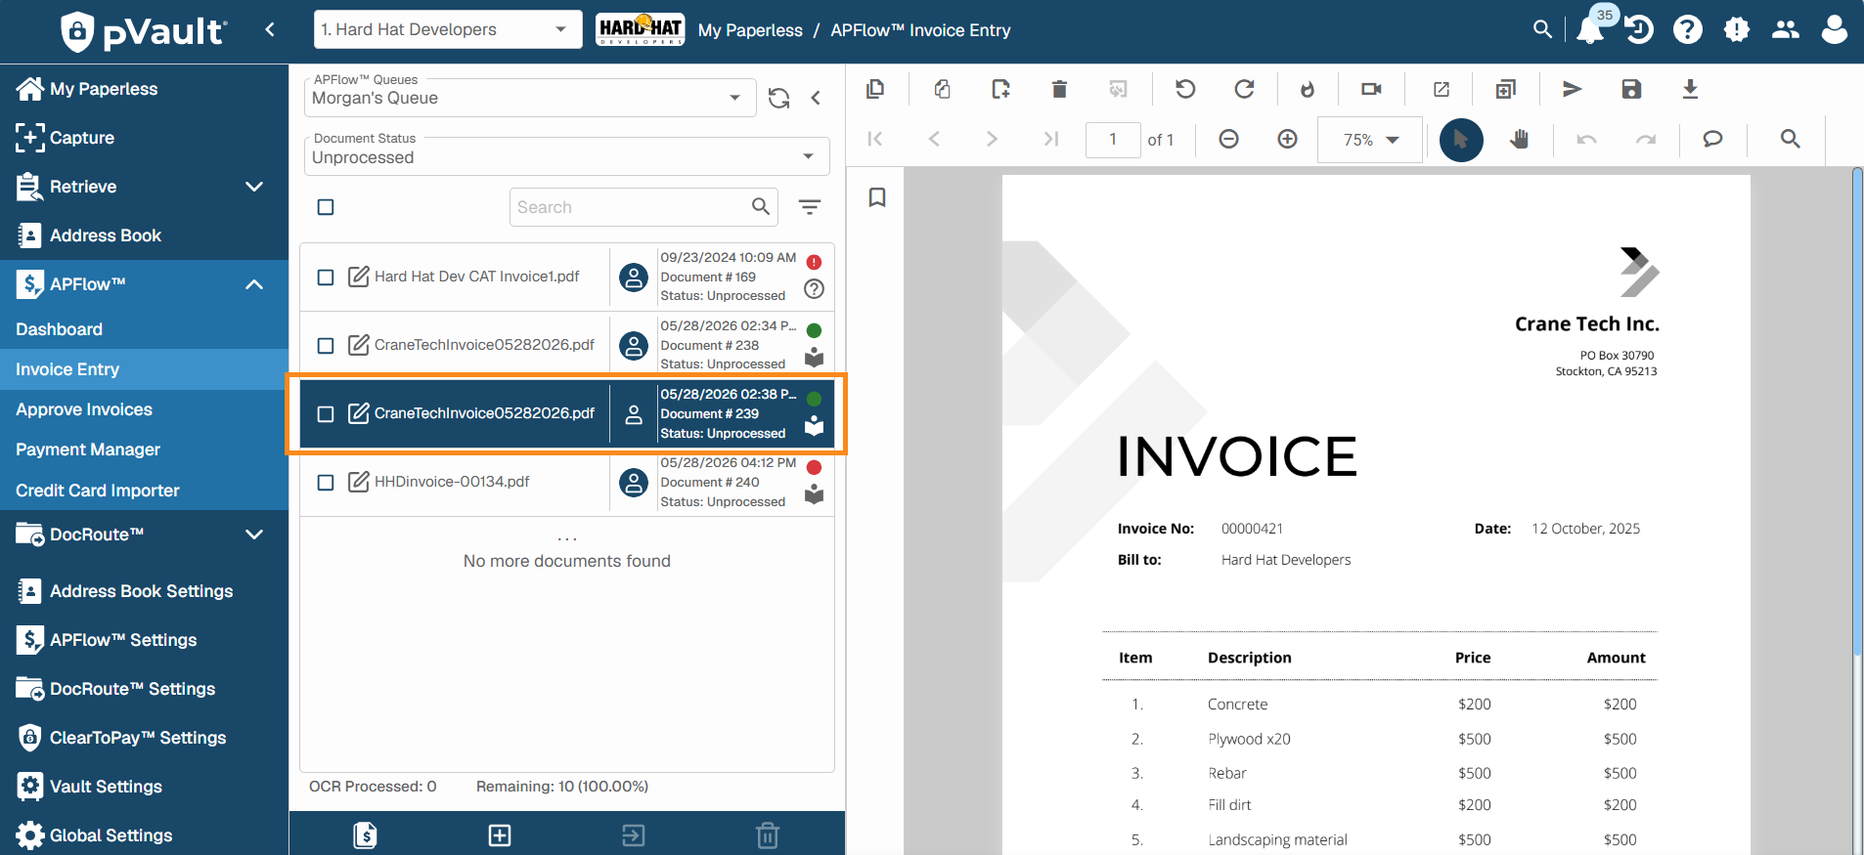Open the history clock icon
The height and width of the screenshot is (855, 1864).
[1639, 30]
